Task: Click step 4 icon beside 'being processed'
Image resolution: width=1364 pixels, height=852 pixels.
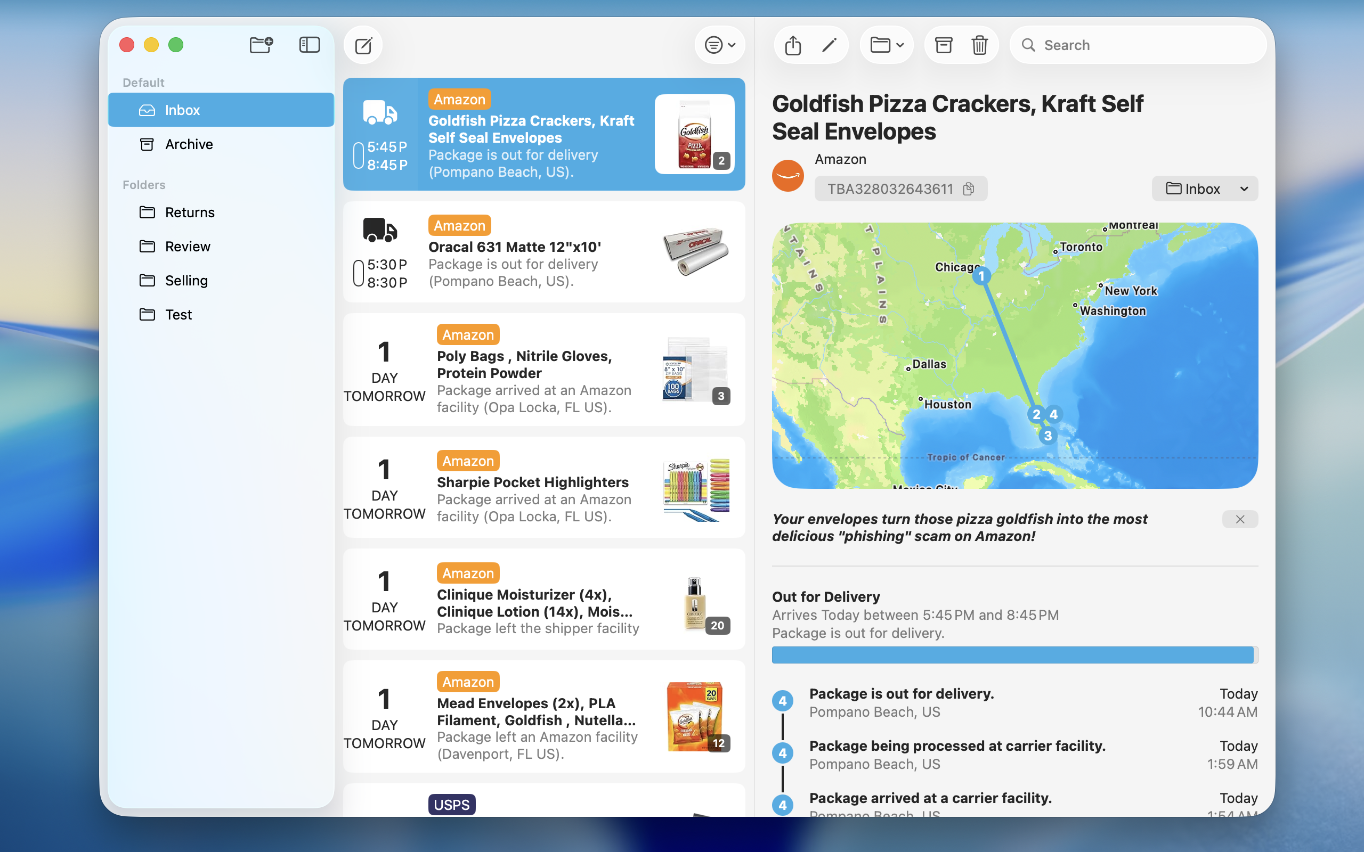Action: coord(782,753)
